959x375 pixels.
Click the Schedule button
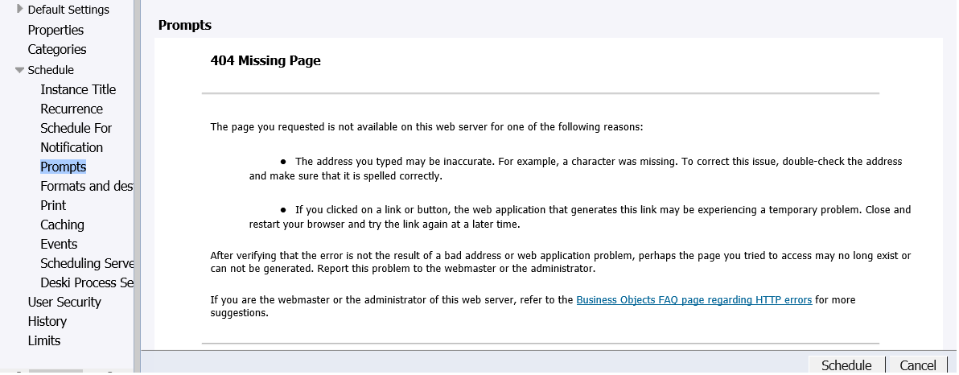(846, 365)
